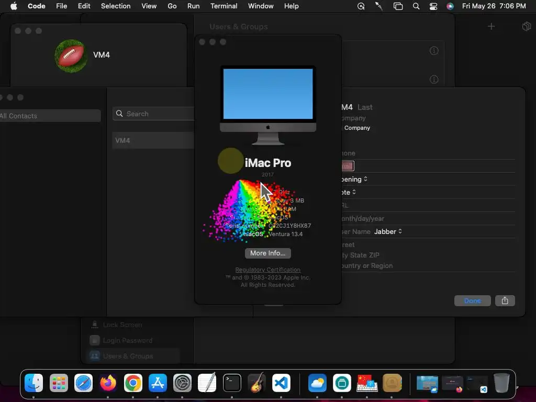Click the City State ZIP field

click(360, 255)
